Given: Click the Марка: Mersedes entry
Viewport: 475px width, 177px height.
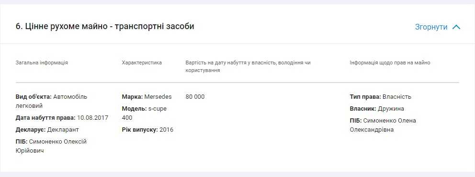Looking at the screenshot, I should point(147,97).
